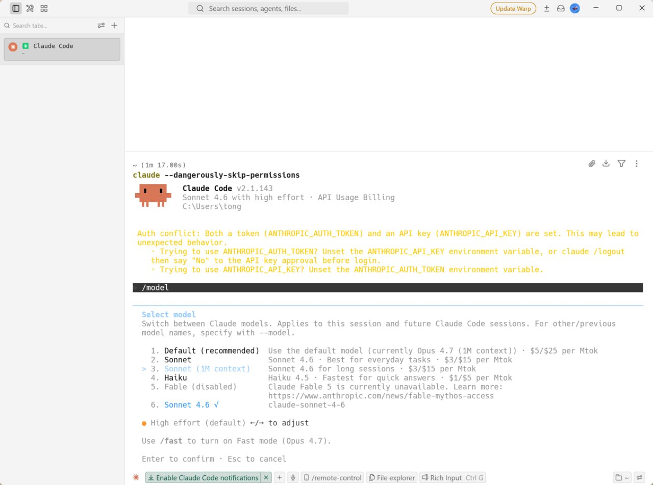Click the orange Claude icon in tab
This screenshot has width=653, height=485.
click(x=13, y=46)
